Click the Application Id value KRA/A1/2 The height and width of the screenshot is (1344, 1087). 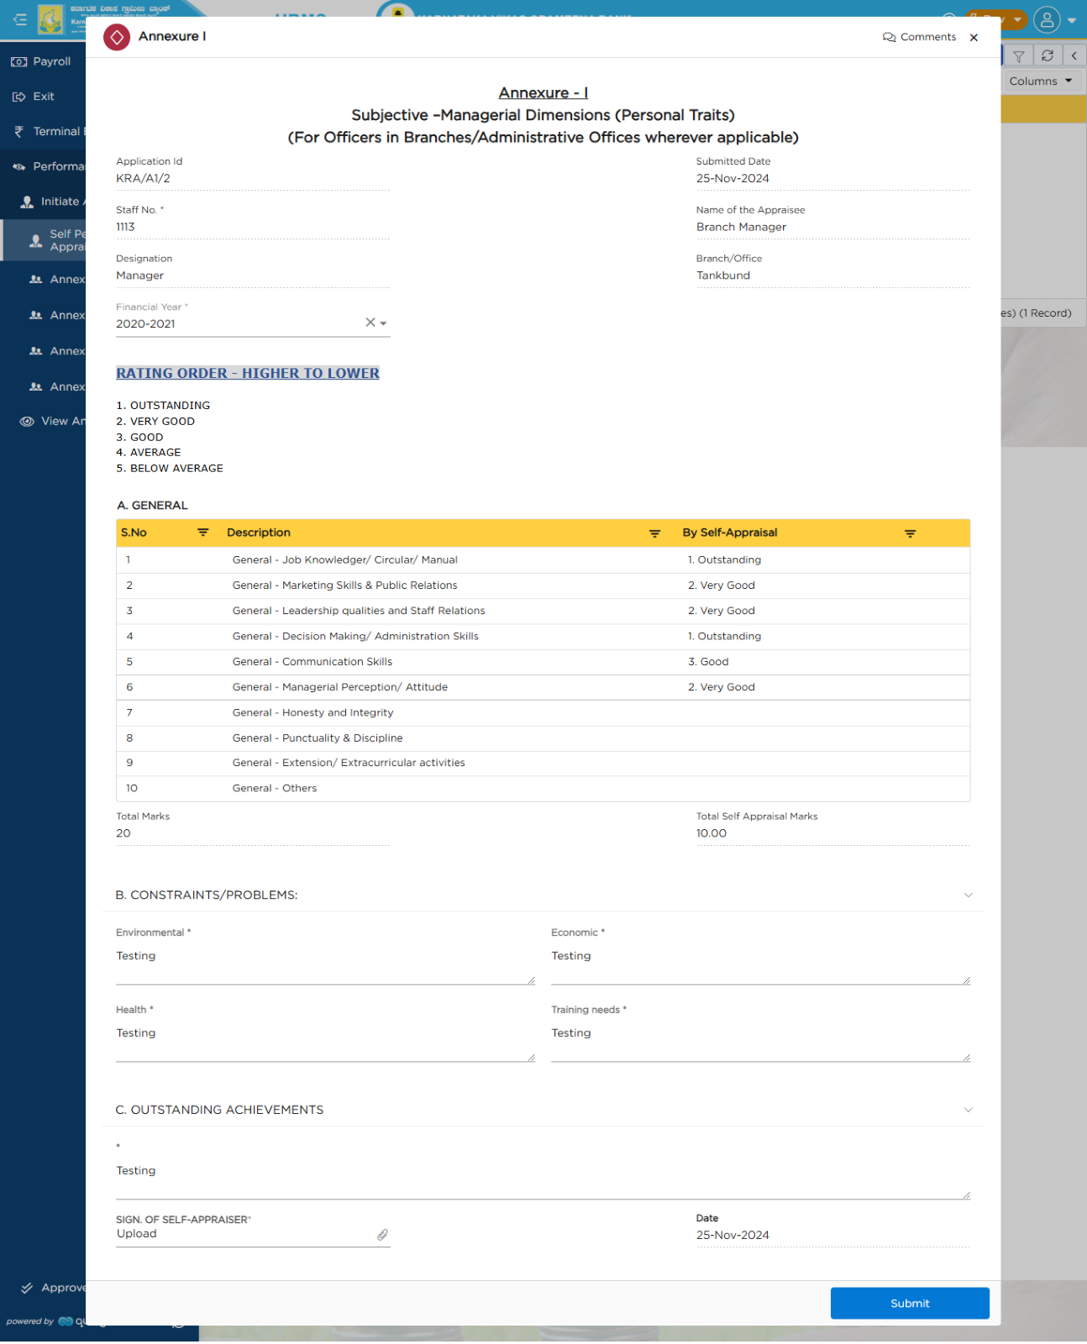click(143, 179)
